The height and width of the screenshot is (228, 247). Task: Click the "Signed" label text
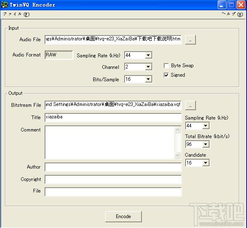(x=178, y=75)
